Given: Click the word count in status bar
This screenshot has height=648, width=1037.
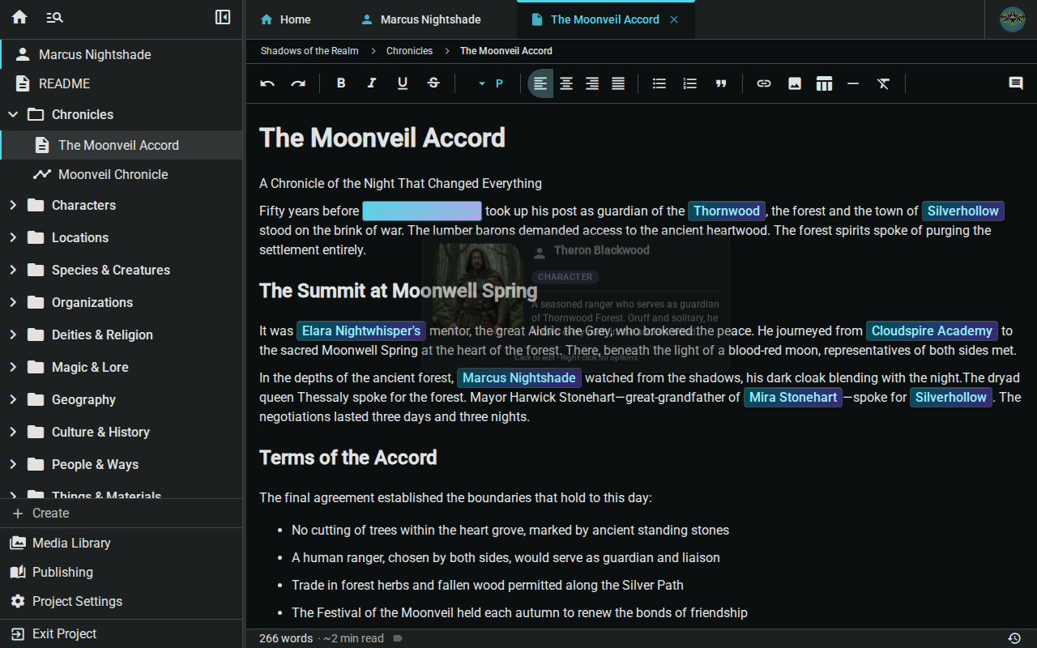Looking at the screenshot, I should click(286, 638).
